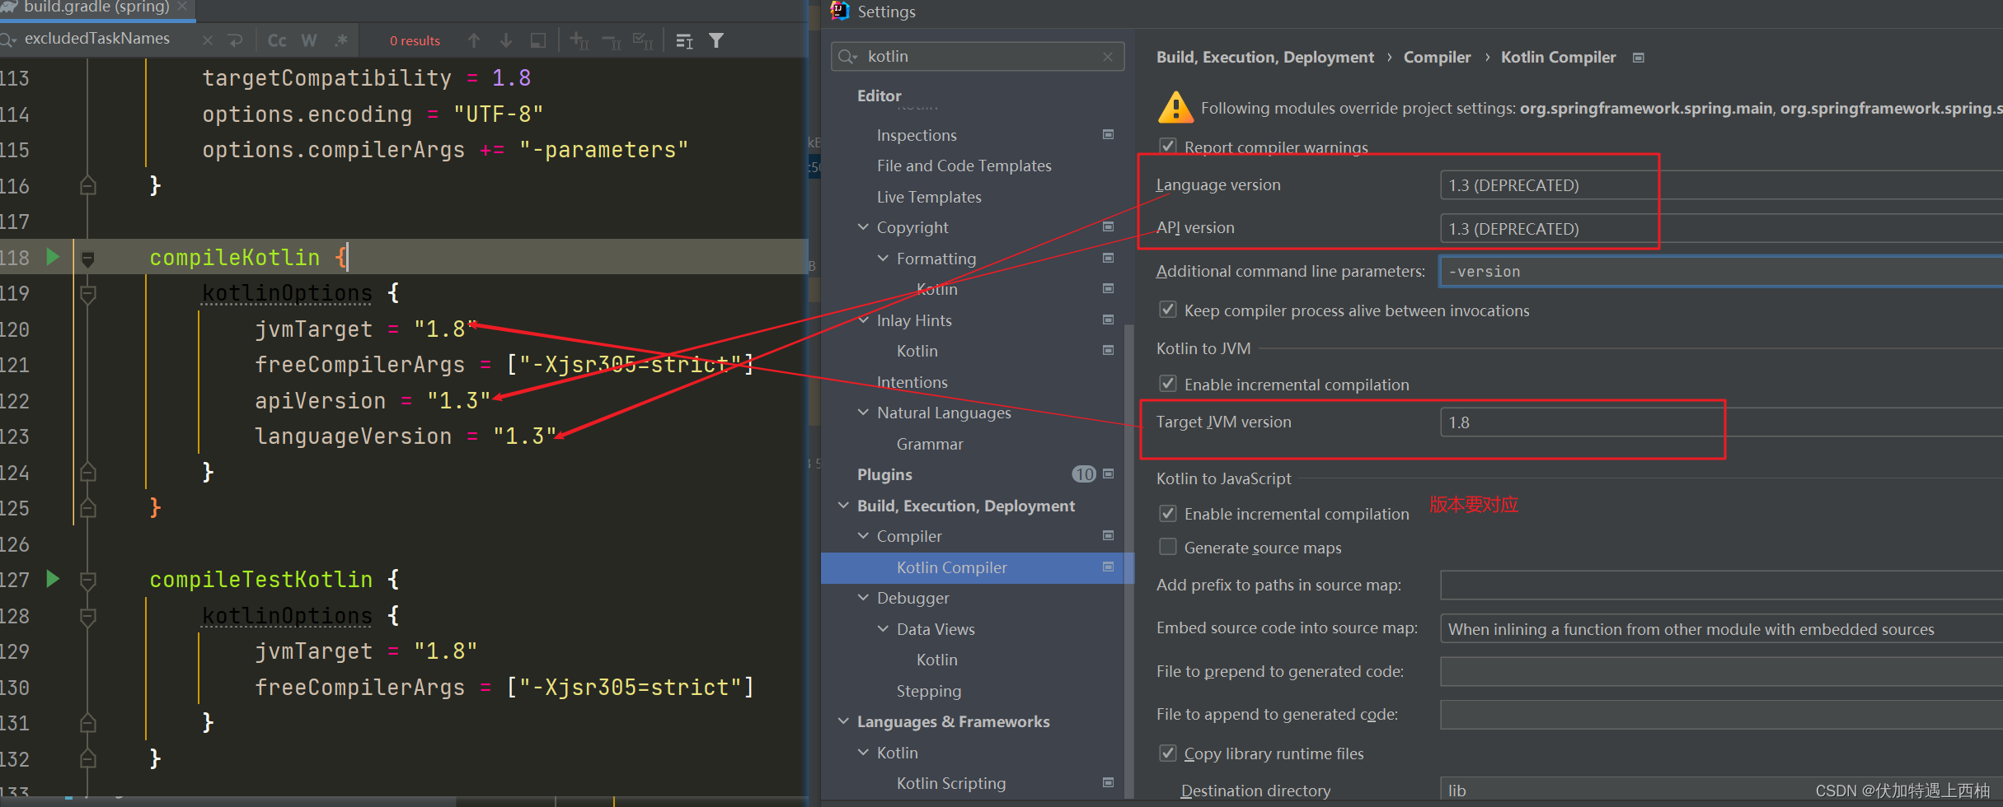Click project-level icon next to Inspections
The image size is (2003, 807).
[x=1109, y=134]
